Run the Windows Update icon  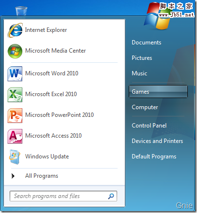click(15, 157)
